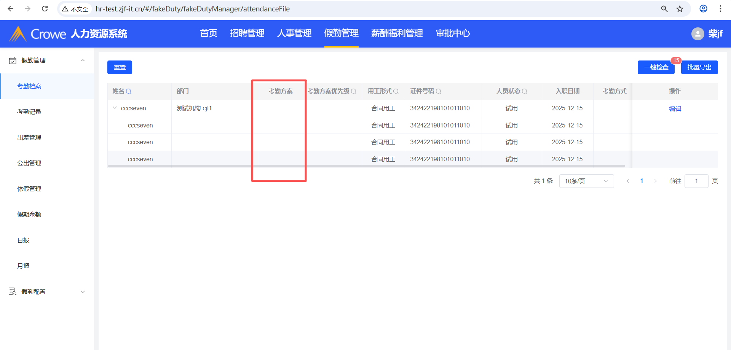
Task: Click the 一键检查 button
Action: click(x=656, y=67)
